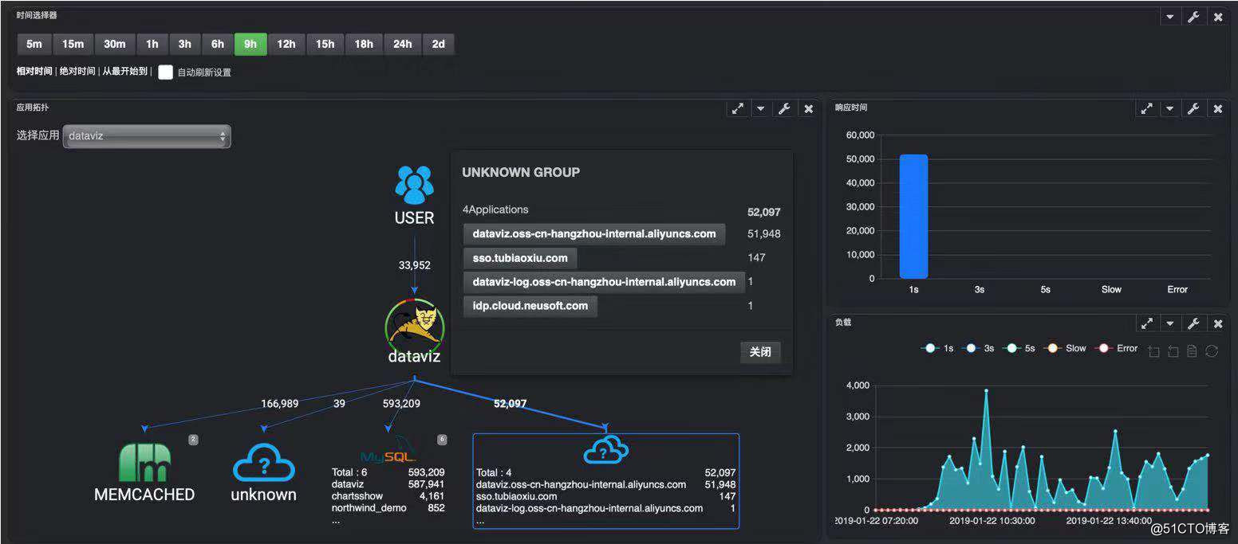Select the 12h time range

tap(286, 45)
